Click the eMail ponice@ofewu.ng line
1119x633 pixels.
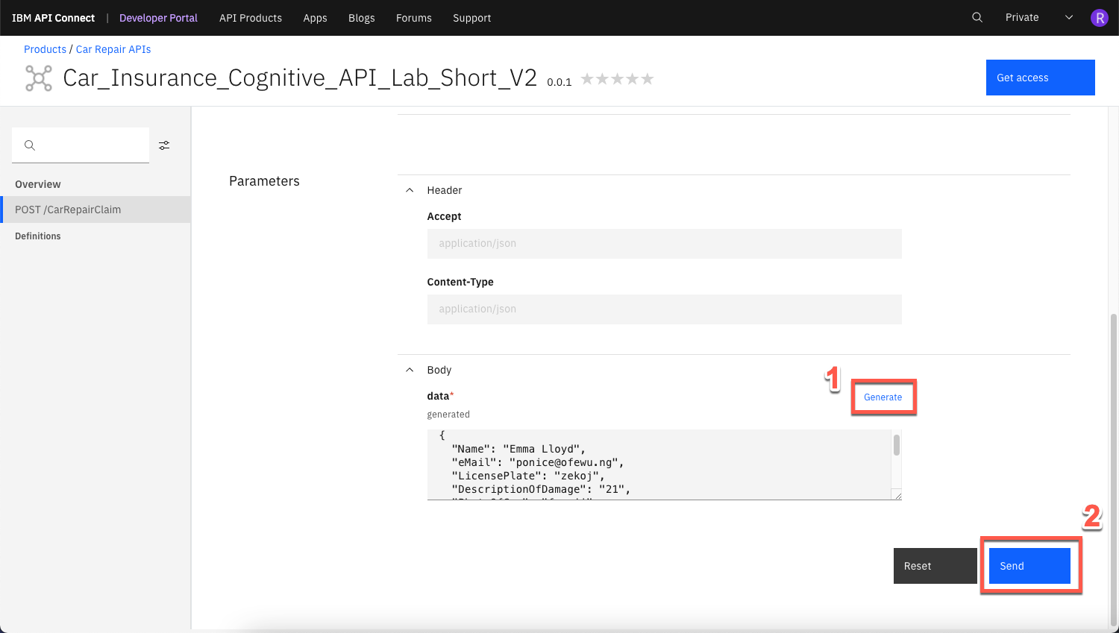point(538,462)
